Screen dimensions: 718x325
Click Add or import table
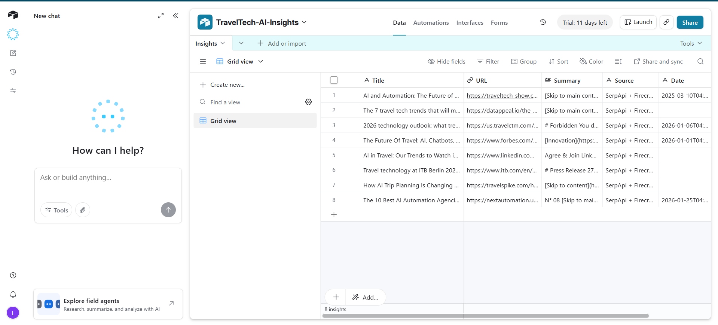click(x=282, y=43)
